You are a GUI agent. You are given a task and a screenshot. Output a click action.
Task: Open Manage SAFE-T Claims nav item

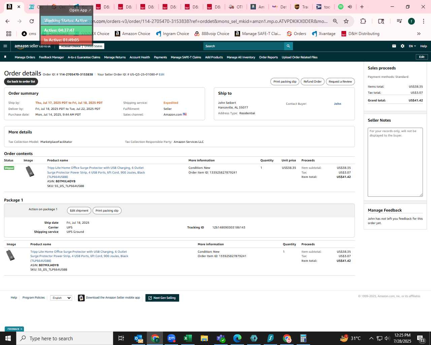coord(186,57)
